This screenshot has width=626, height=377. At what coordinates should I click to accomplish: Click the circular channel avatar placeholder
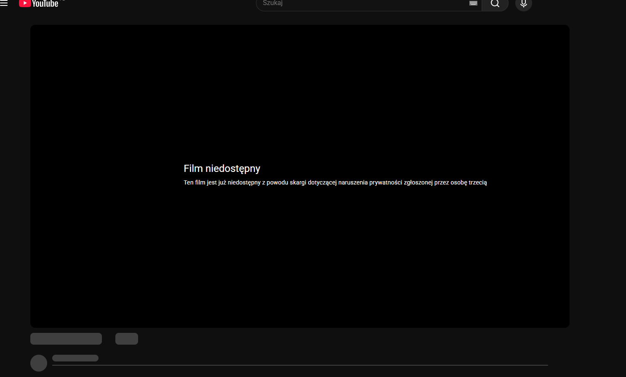pyautogui.click(x=39, y=363)
